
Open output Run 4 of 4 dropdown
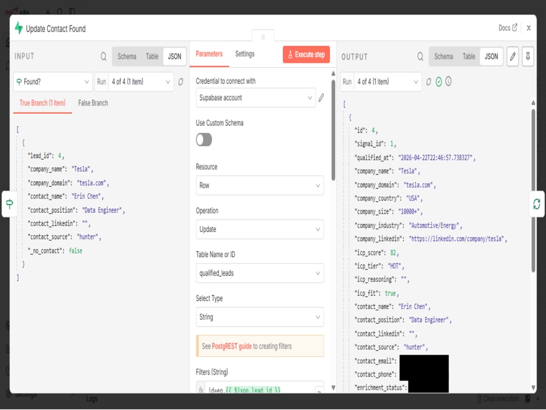(387, 82)
